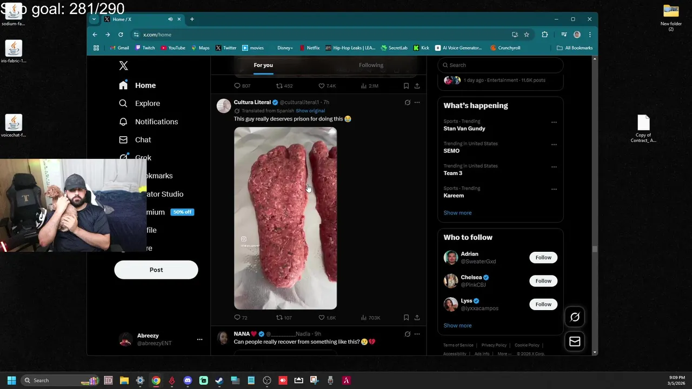This screenshot has height=389, width=692.
Task: Open a new Chrome tab
Action: tap(192, 19)
